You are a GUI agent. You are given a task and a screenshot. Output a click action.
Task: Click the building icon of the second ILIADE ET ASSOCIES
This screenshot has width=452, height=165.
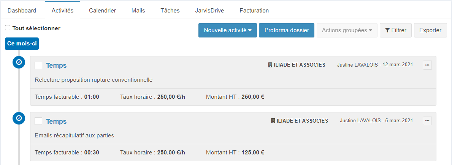pos(273,121)
